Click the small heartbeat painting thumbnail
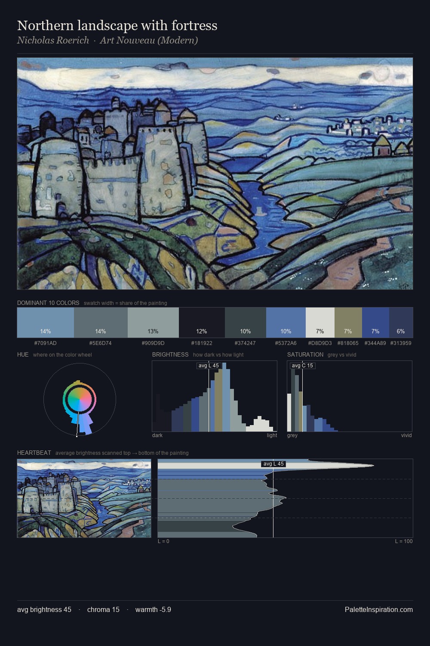Viewport: 430px width, 646px height. (84, 498)
